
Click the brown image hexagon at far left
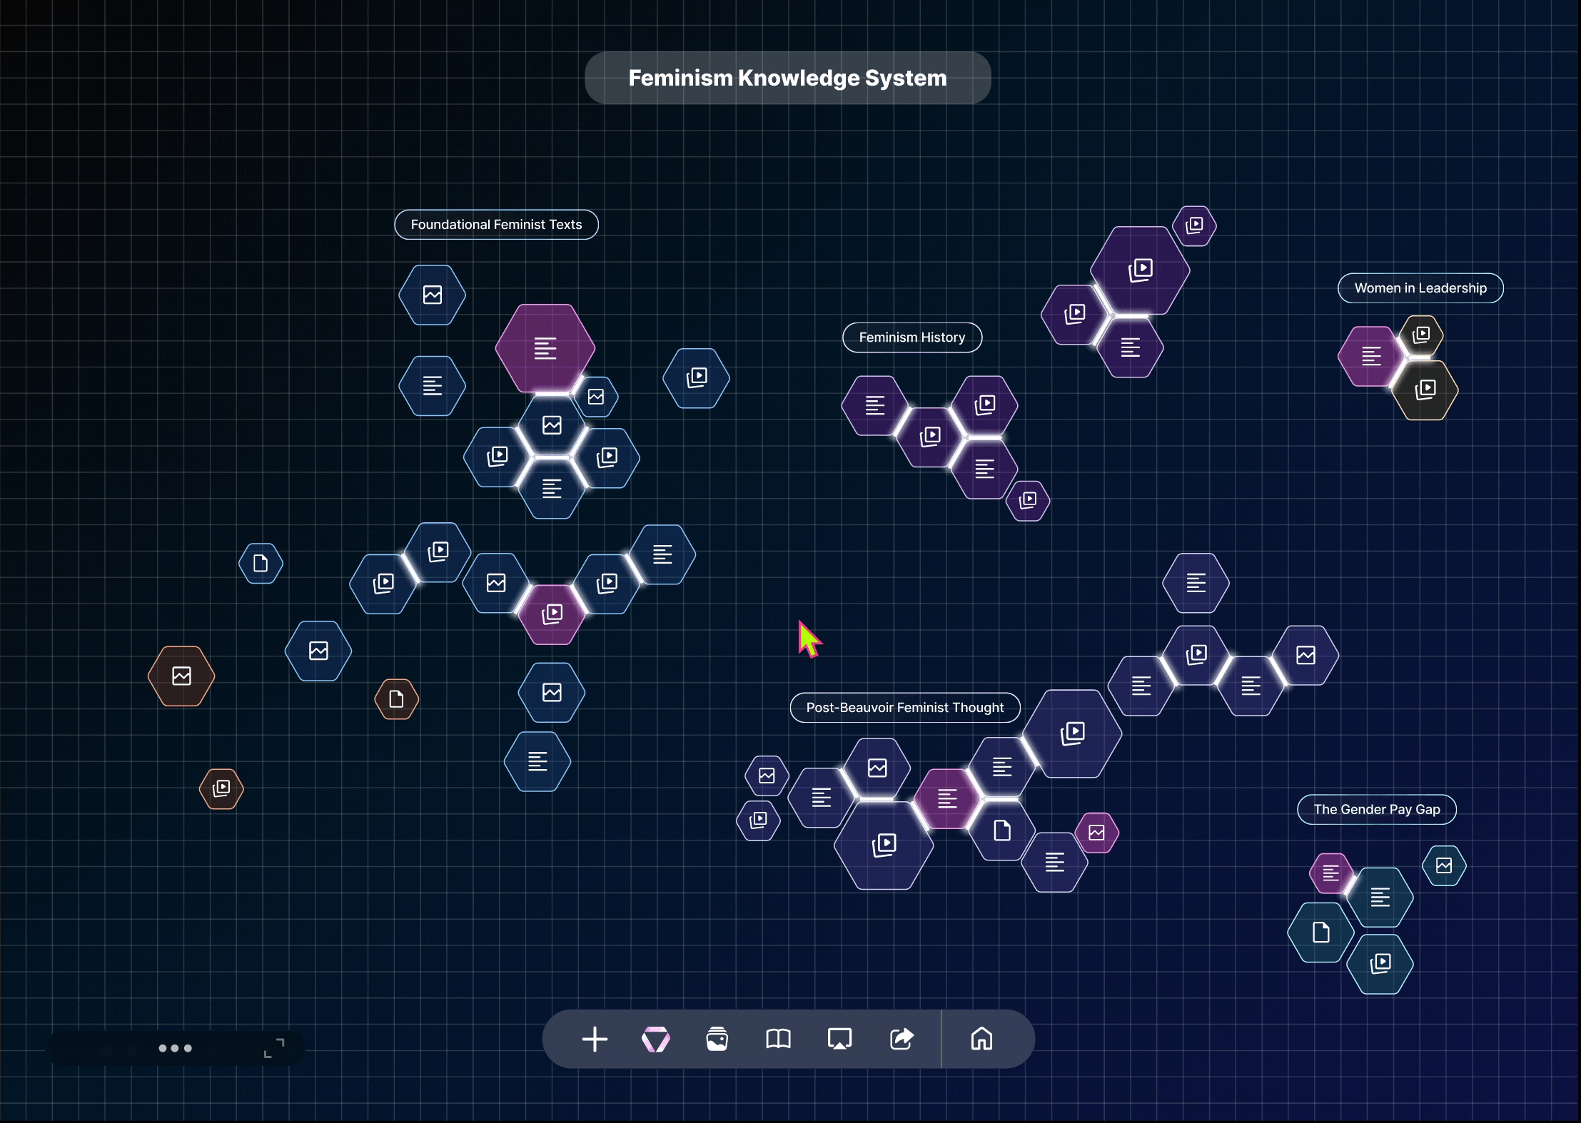(x=181, y=676)
